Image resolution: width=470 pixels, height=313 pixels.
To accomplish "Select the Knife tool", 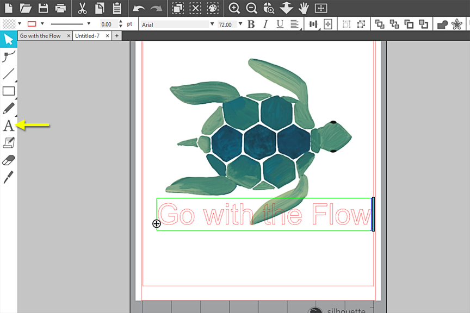I will point(8,177).
